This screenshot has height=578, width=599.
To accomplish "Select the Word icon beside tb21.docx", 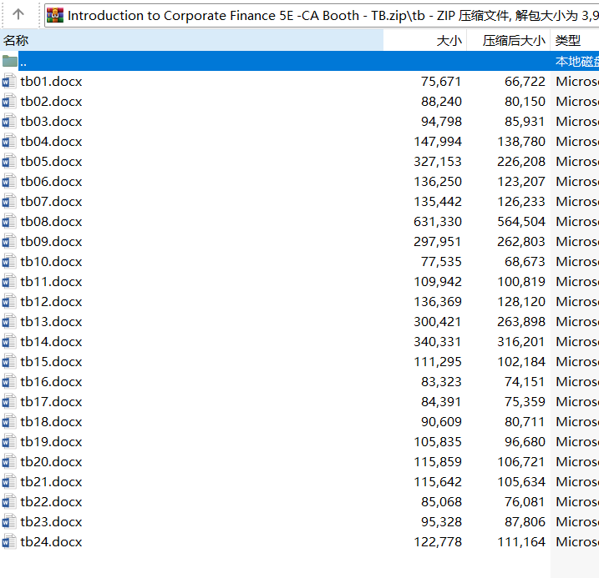I will (x=9, y=481).
